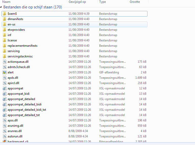Click the '959 kB' size of arunimg.dll
The width and height of the screenshot is (195, 145).
[142, 126]
